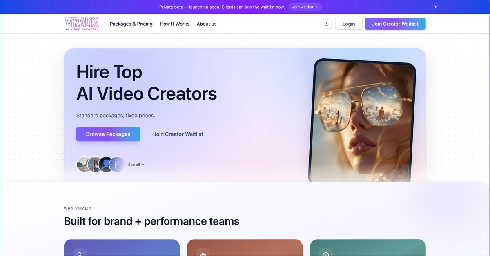Click the Login button
Viewport: 490px width, 256px height.
[348, 24]
